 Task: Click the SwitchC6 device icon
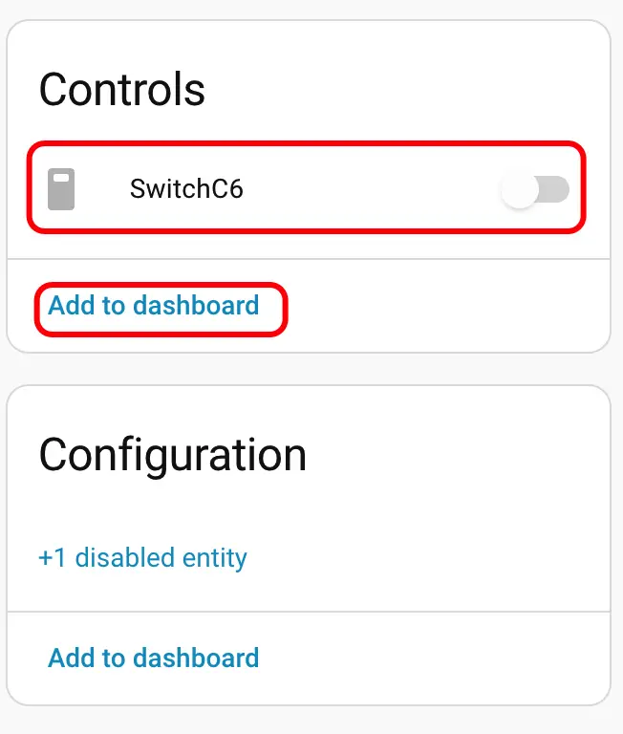click(x=61, y=188)
